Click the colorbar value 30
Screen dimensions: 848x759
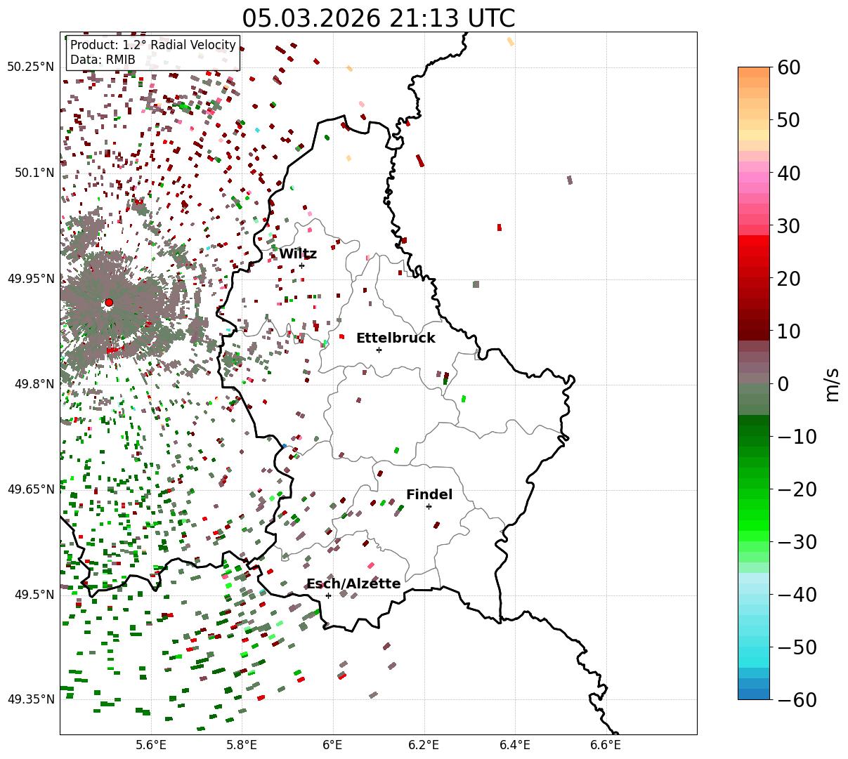pyautogui.click(x=789, y=226)
